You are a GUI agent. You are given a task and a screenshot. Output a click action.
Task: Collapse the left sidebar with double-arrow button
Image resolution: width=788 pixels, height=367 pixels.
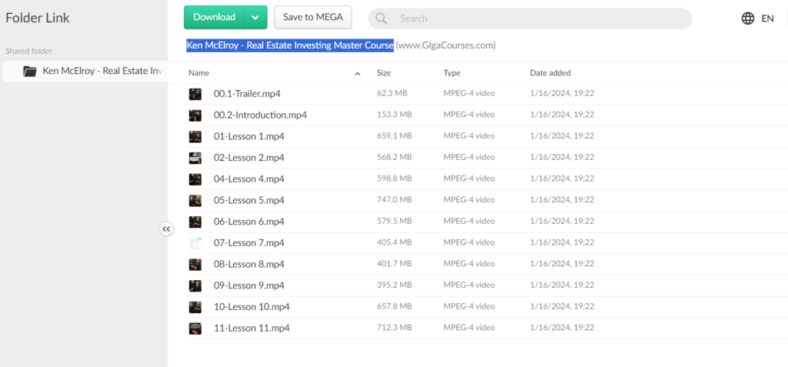coord(167,229)
